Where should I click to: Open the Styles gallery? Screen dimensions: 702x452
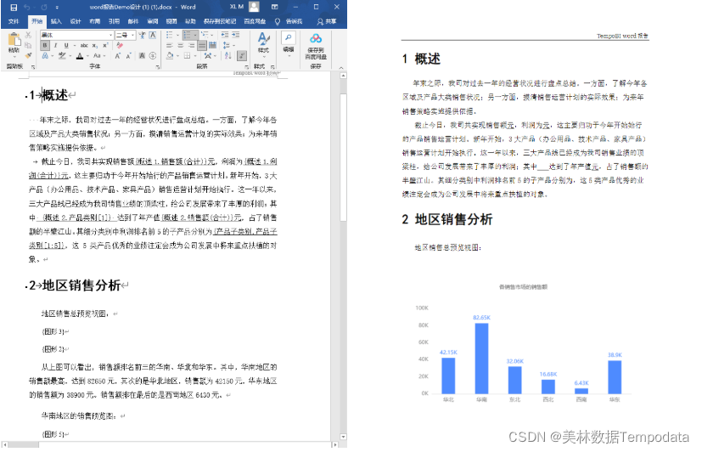point(263,43)
